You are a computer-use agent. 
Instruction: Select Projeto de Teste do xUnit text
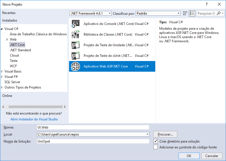click(108, 56)
